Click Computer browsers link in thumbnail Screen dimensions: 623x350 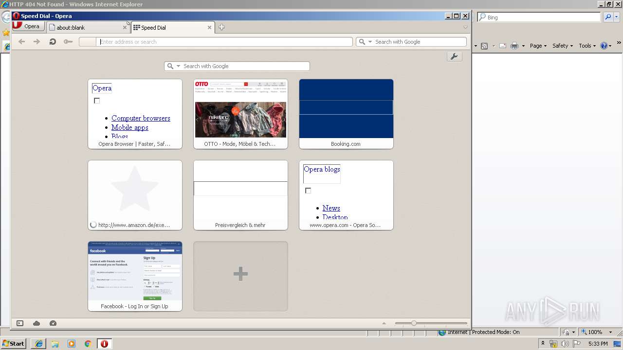coord(141,118)
